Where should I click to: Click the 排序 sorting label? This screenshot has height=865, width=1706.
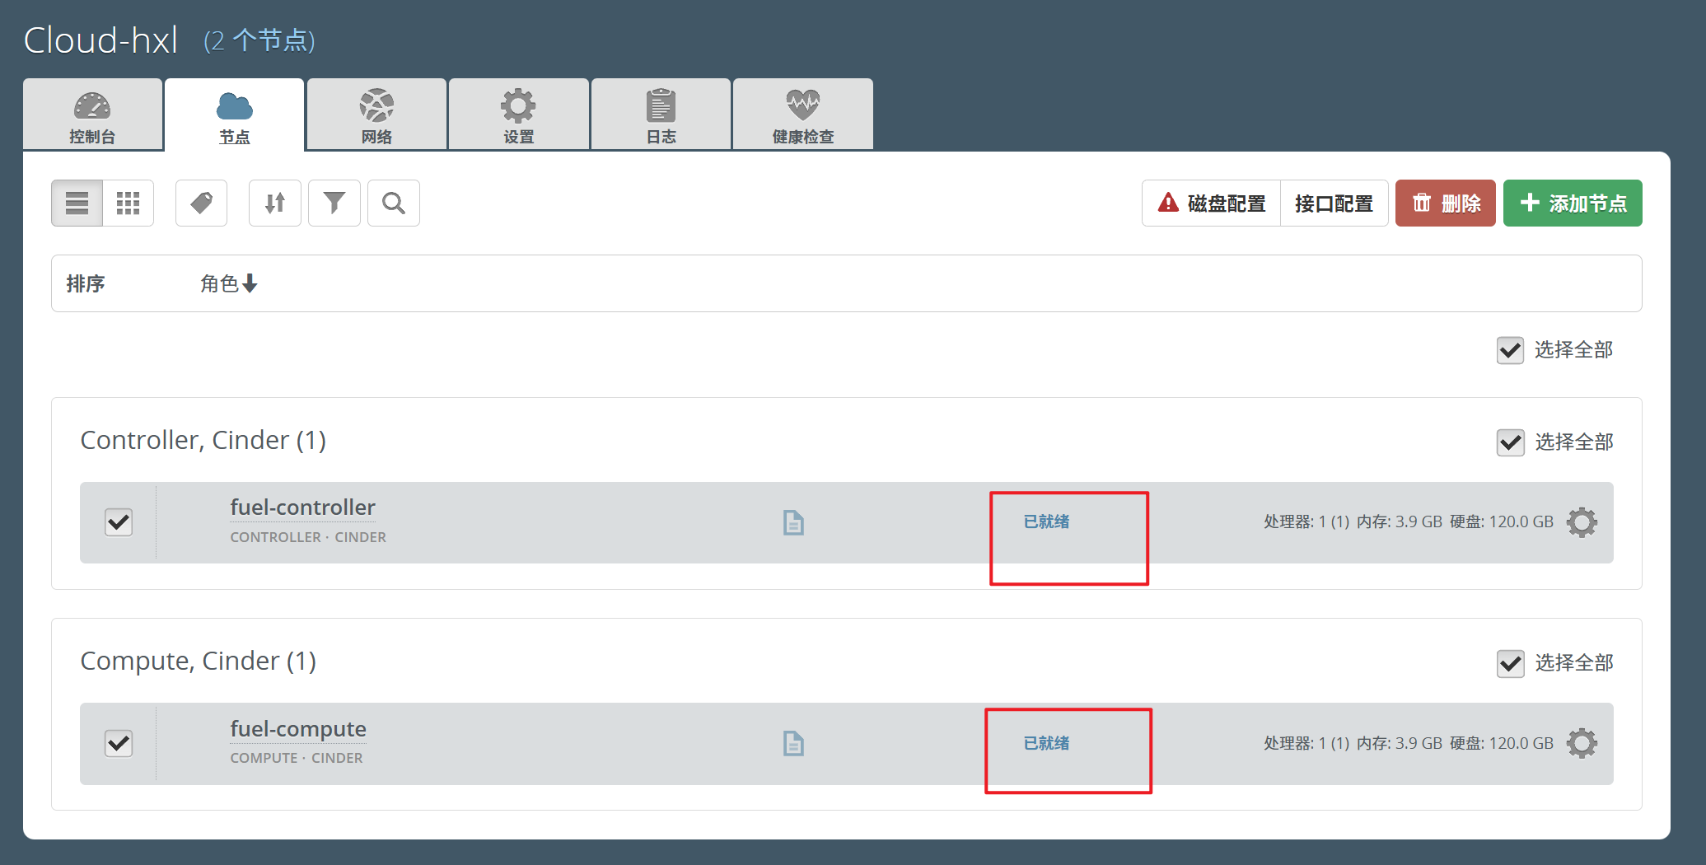[86, 284]
